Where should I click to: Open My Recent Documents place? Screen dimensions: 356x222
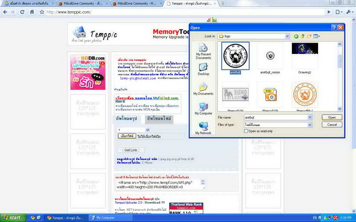[x=203, y=52]
